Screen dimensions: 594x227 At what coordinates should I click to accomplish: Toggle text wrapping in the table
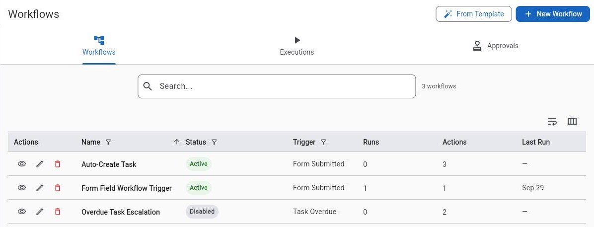click(x=552, y=121)
